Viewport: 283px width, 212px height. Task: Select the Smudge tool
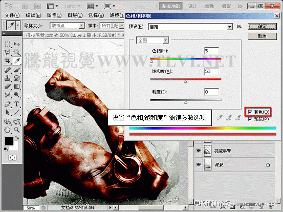click(x=7, y=94)
